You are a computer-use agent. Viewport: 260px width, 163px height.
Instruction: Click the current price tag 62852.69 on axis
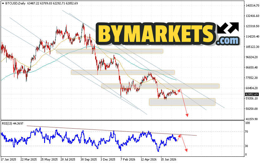[x=252, y=94]
